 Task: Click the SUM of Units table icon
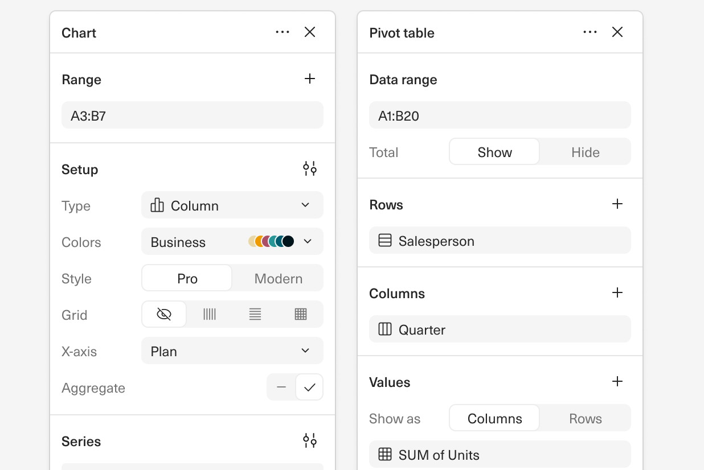[x=385, y=455]
